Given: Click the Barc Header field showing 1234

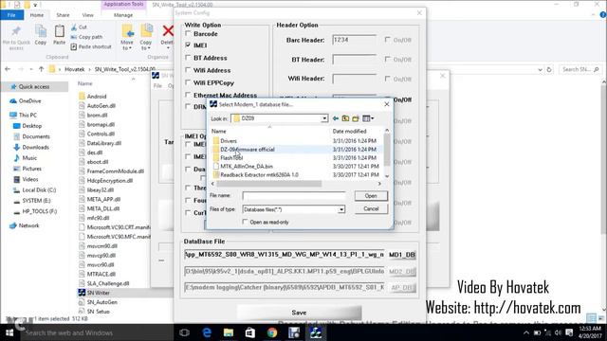Looking at the screenshot, I should [354, 40].
